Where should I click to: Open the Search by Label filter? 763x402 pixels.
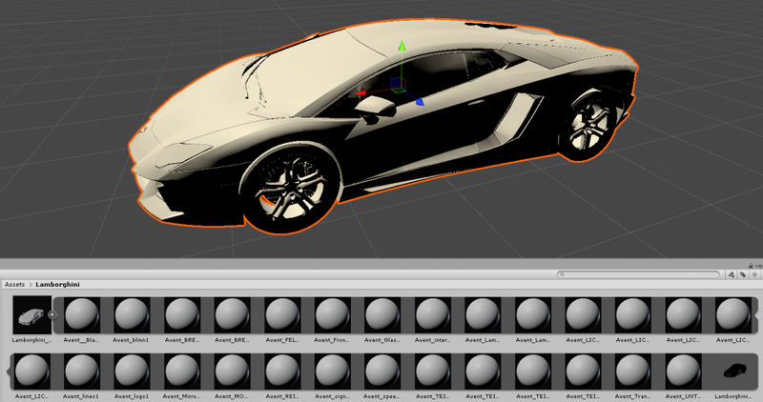[x=743, y=274]
